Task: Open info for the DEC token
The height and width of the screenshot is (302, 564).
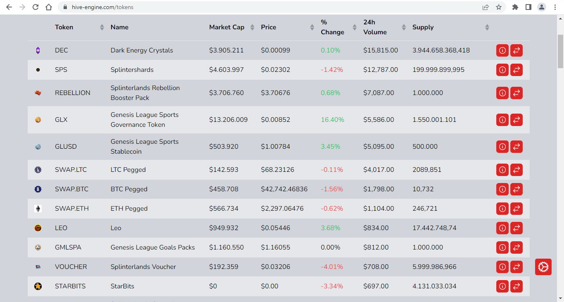Action: 502,50
